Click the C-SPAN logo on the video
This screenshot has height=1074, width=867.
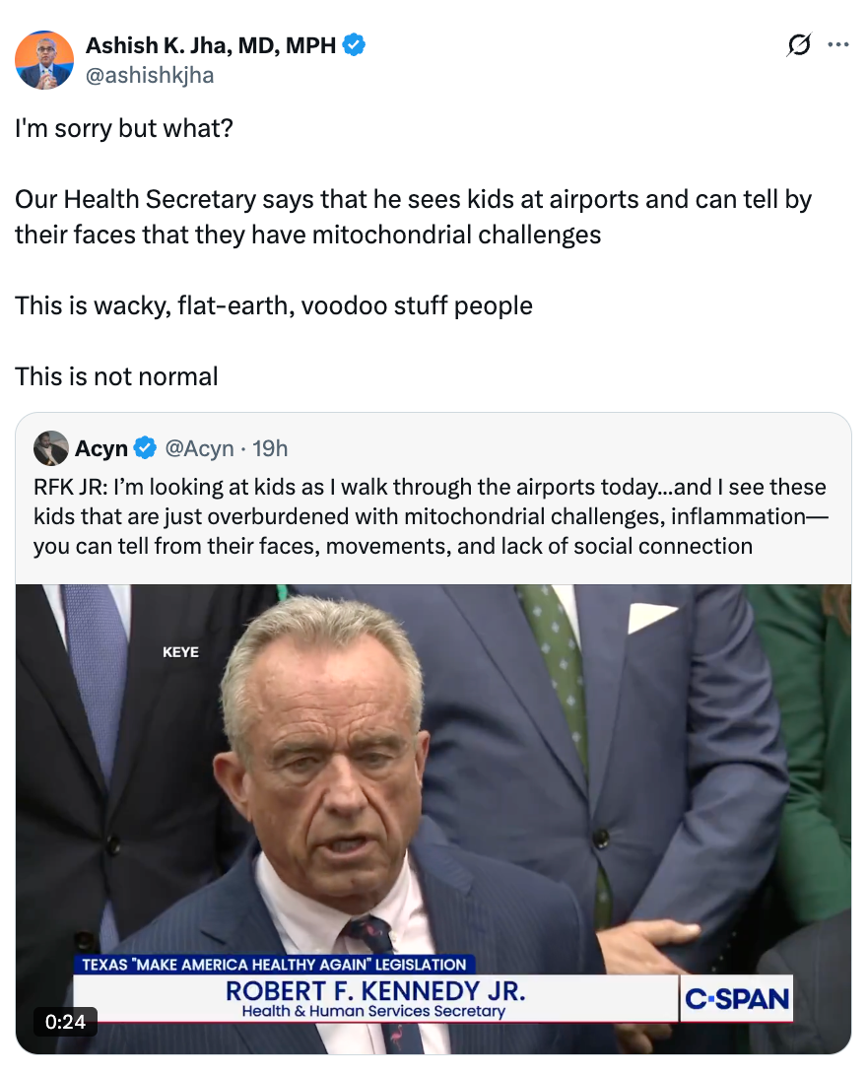pyautogui.click(x=735, y=998)
